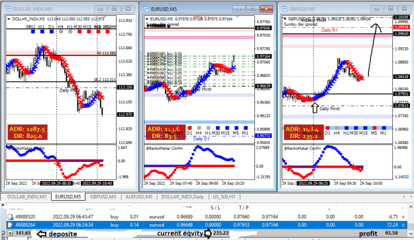
Task: Click the chart icon in EURUSD,M5 title bar
Action: [x=146, y=9]
